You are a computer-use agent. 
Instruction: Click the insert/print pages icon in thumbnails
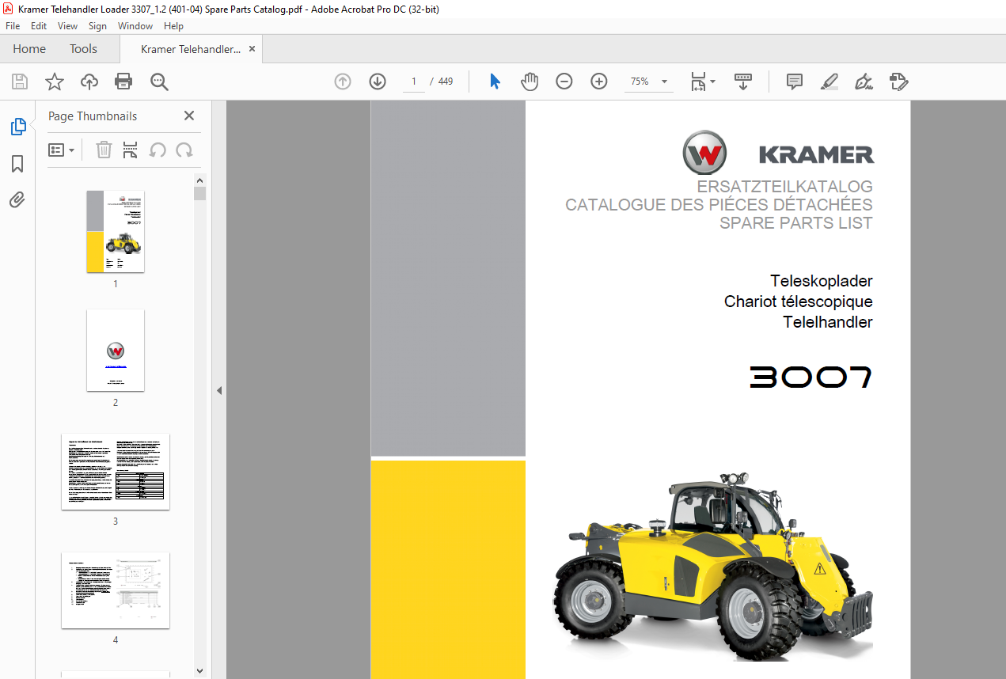[x=131, y=150]
